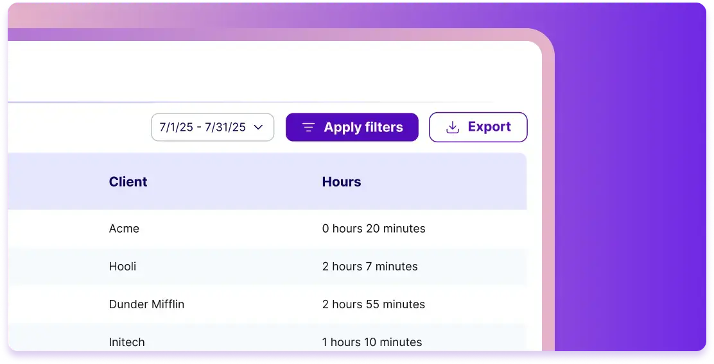Open the 7/1/25 - 7/31/25 date picker
The height and width of the screenshot is (364, 714).
tap(203, 128)
